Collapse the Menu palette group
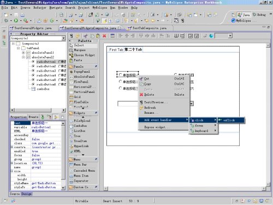Screen dimensions: 273x205 click(x=84, y=160)
